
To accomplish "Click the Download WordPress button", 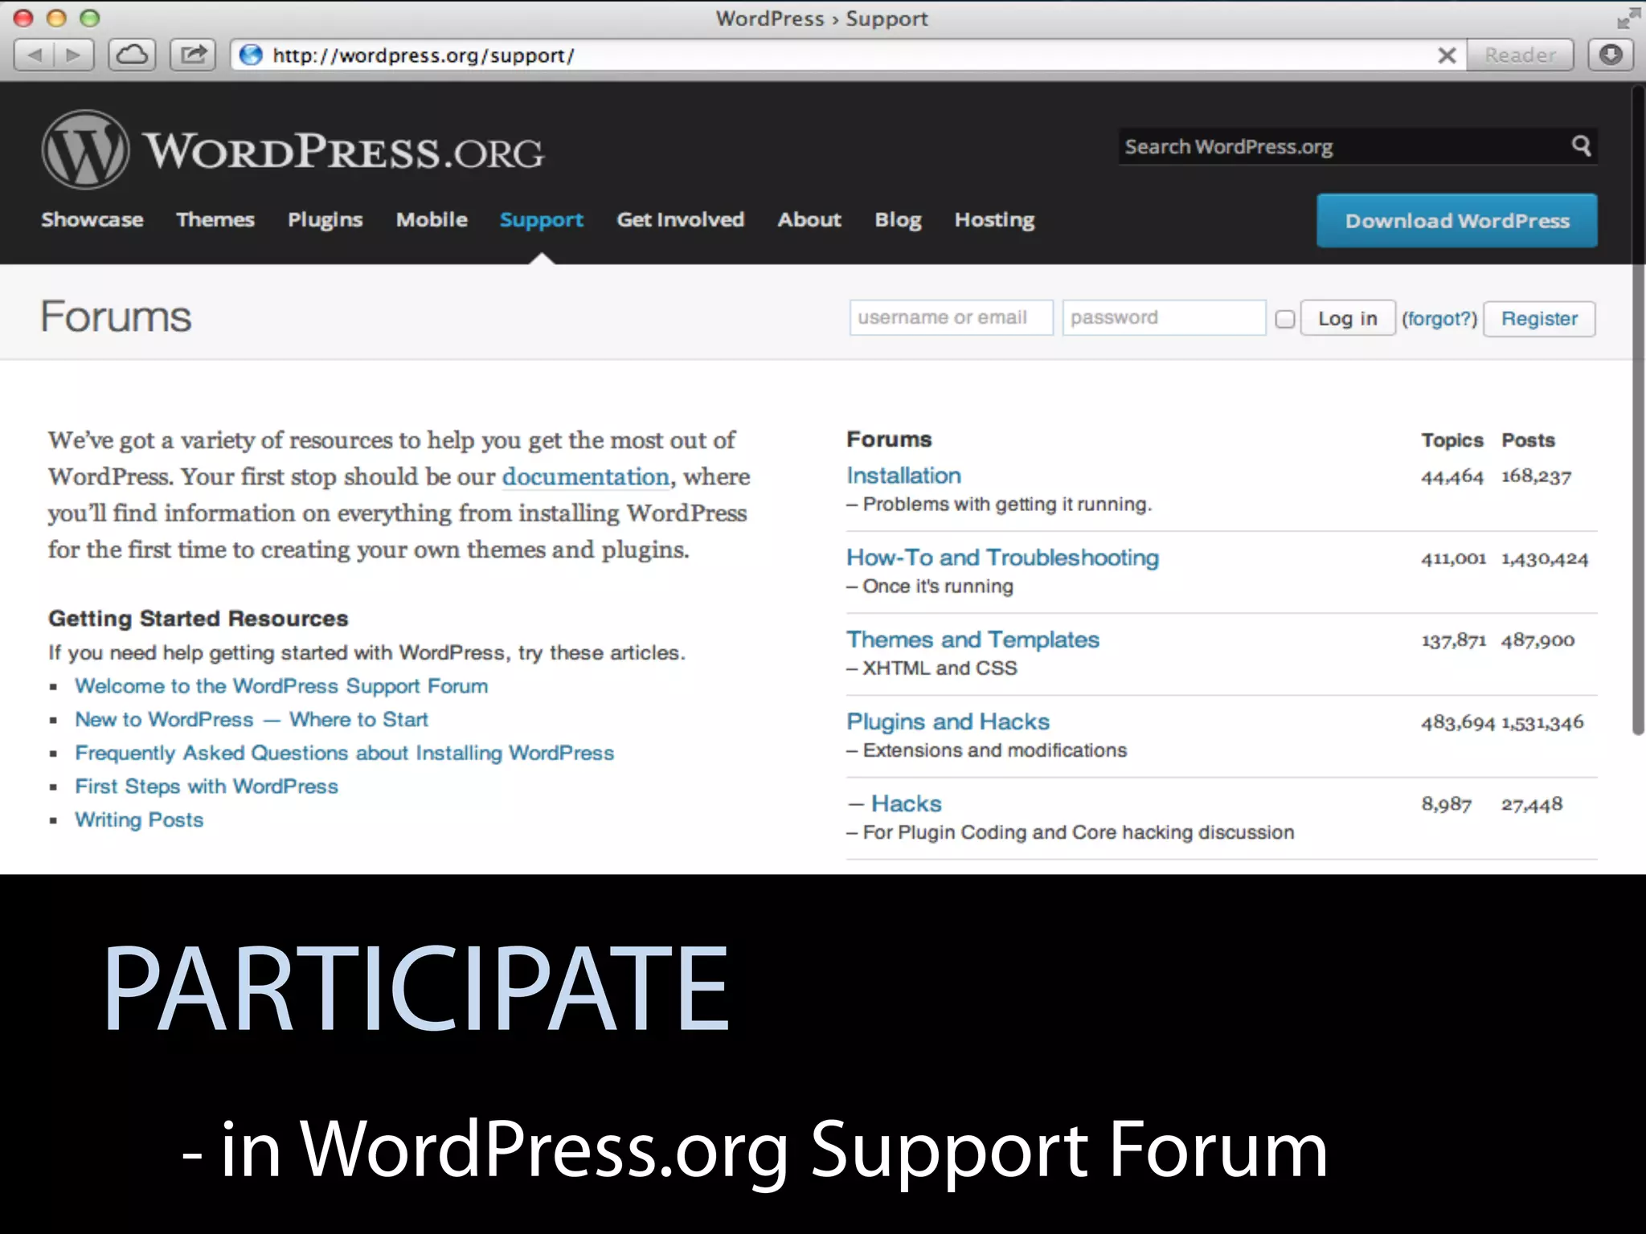I will click(1457, 220).
